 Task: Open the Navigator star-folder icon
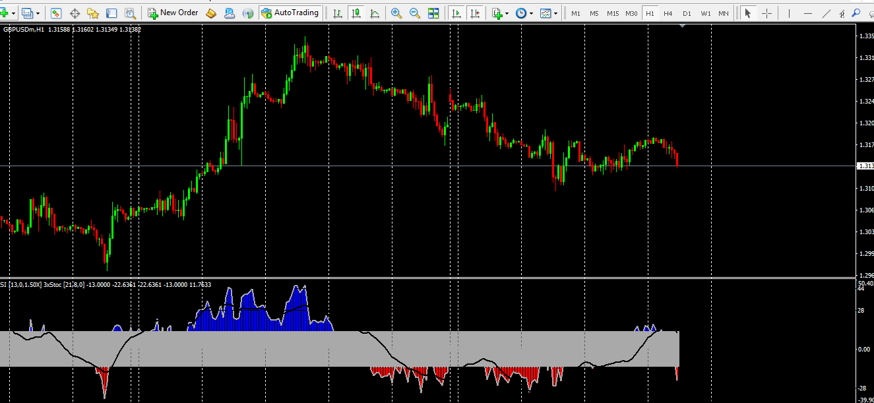point(93,13)
